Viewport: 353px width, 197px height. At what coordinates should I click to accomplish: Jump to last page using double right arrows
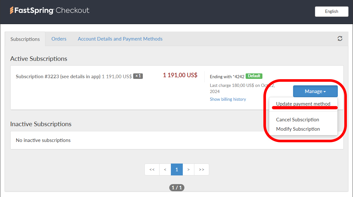(x=201, y=169)
